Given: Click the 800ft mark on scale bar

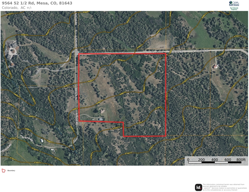Looking at the screenshot, I should (241, 160).
